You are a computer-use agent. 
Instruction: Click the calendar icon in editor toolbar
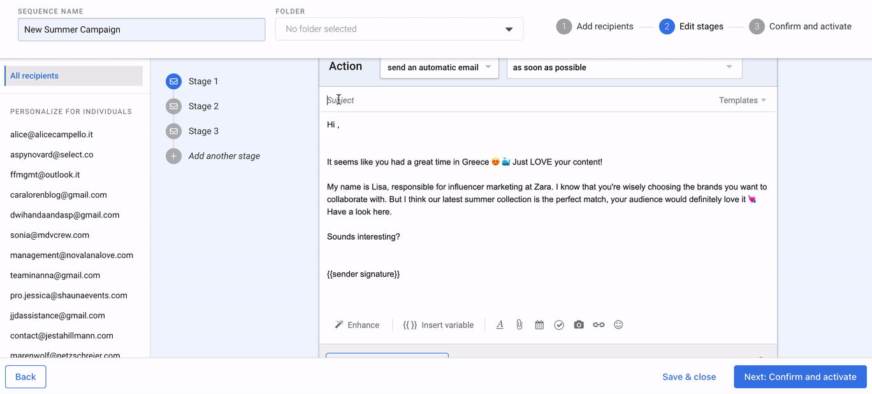tap(539, 325)
